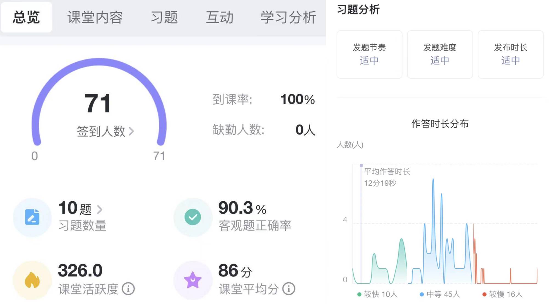This screenshot has height=304, width=549.
Task: Go to the 互动 tab
Action: (x=220, y=17)
